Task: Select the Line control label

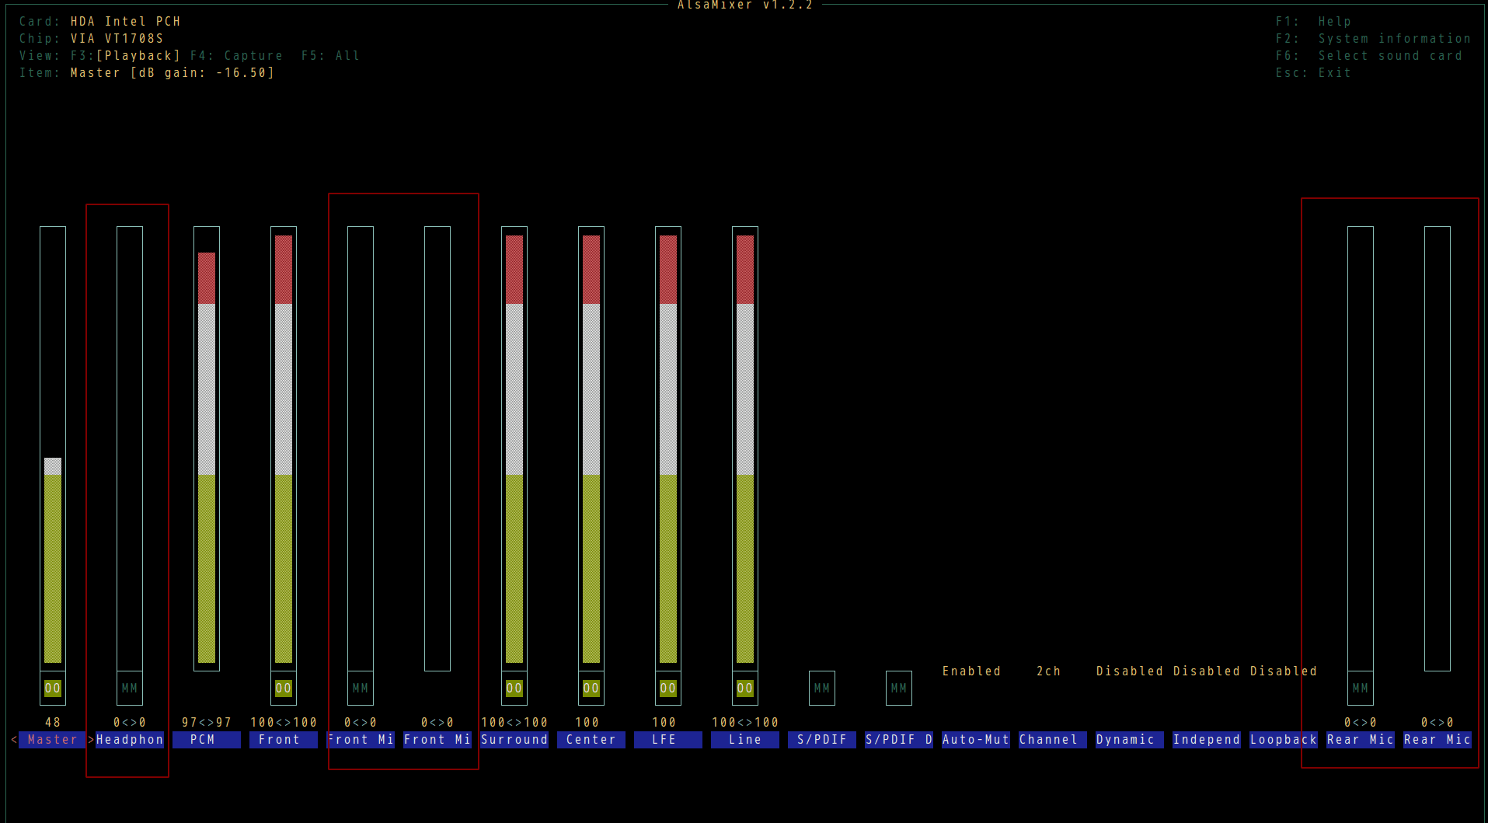Action: [745, 740]
